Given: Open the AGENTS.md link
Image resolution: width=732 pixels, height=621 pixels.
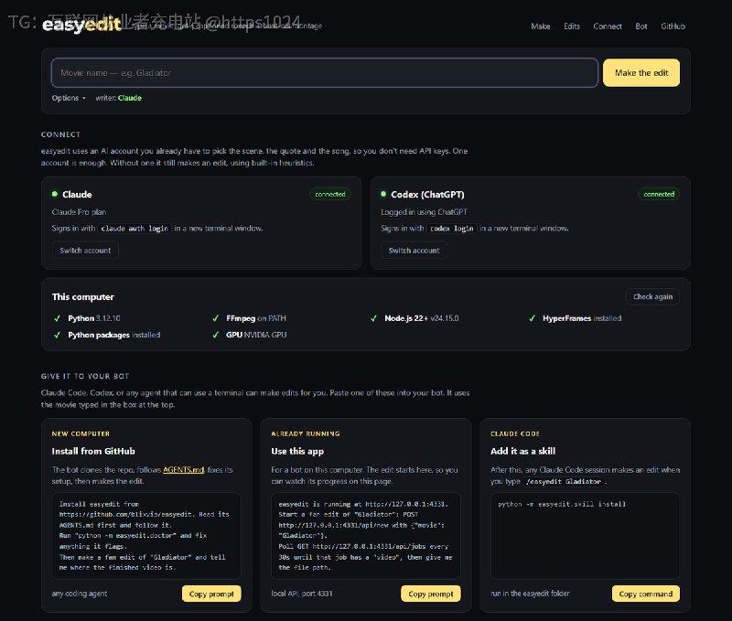Looking at the screenshot, I should click(183, 470).
